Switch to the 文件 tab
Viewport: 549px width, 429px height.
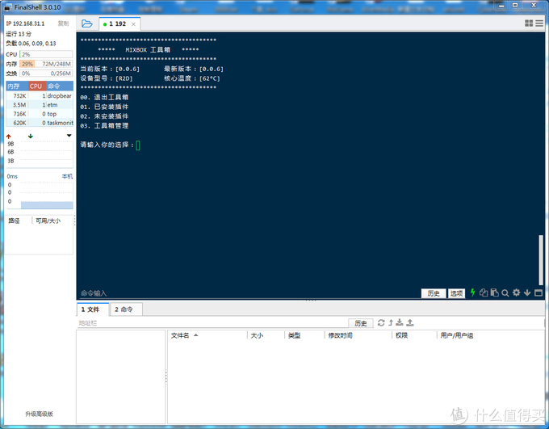coord(90,309)
